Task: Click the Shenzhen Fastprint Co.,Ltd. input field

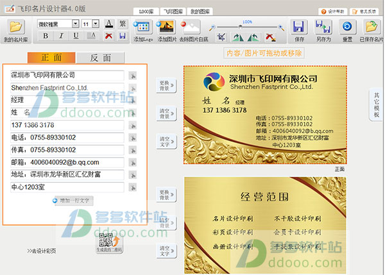Action: click(x=67, y=88)
